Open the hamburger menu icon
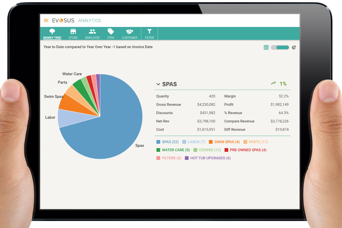This screenshot has height=228, width=342. coord(46,20)
